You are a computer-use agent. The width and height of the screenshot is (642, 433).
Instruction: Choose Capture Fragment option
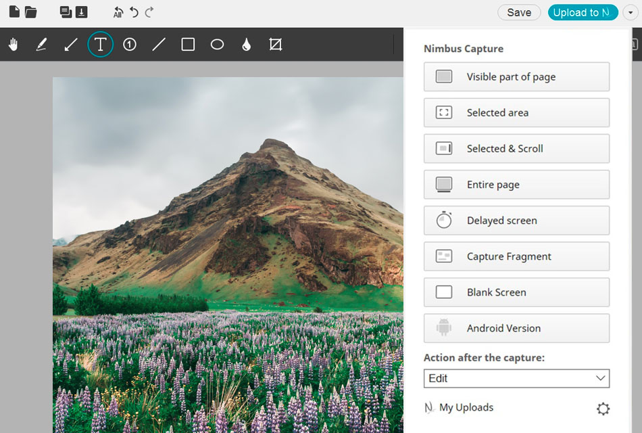point(516,256)
